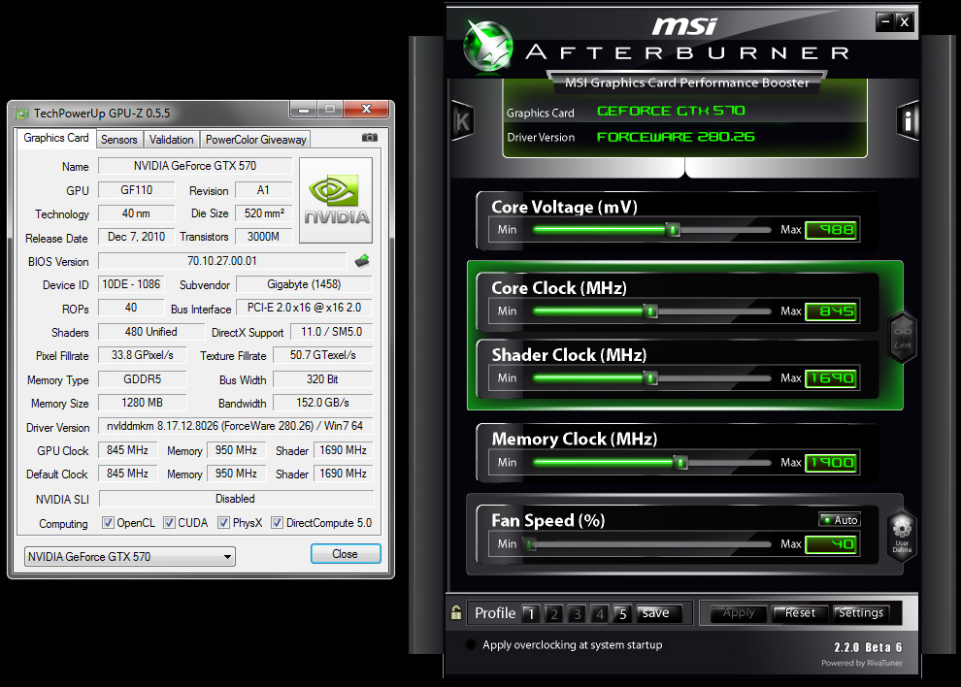Screen dimensions: 961x687
Task: Switch to the Sensors tab
Action: 118,140
